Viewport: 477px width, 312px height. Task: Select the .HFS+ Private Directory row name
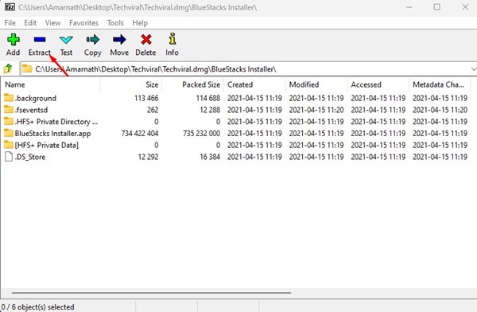point(56,122)
